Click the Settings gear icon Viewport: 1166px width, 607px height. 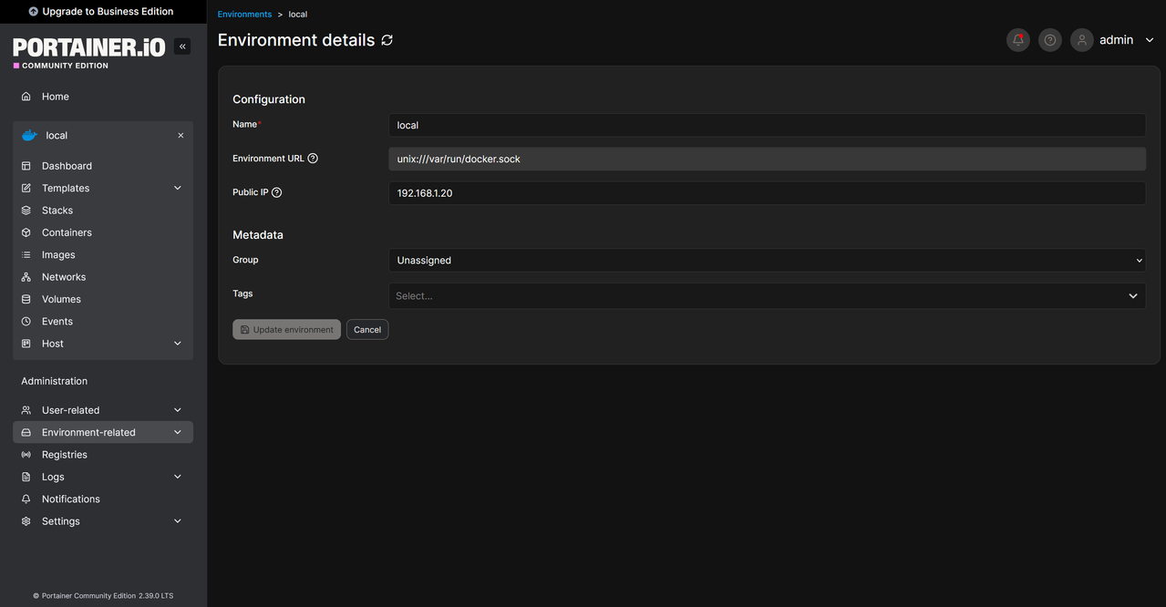tap(26, 521)
